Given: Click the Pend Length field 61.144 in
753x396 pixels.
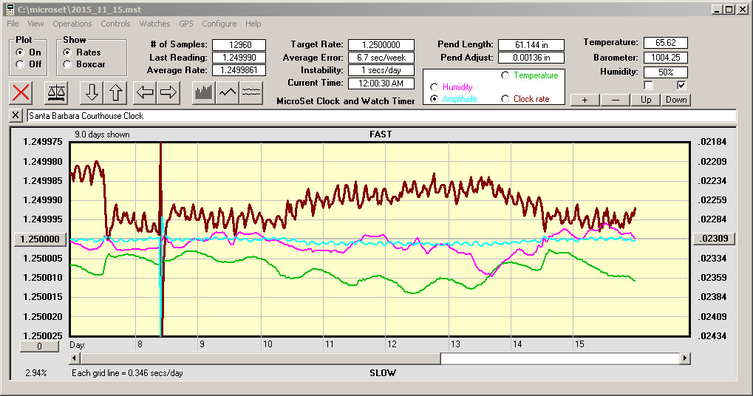Looking at the screenshot, I should [531, 45].
